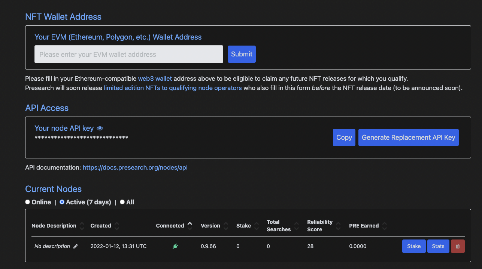Sort nodes by Created date
This screenshot has height=269, width=482.
pos(117,226)
